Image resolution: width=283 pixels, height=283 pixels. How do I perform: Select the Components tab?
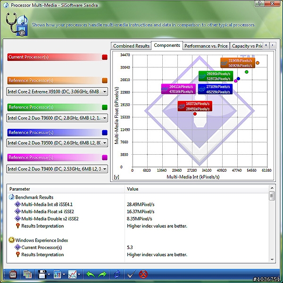point(167,45)
